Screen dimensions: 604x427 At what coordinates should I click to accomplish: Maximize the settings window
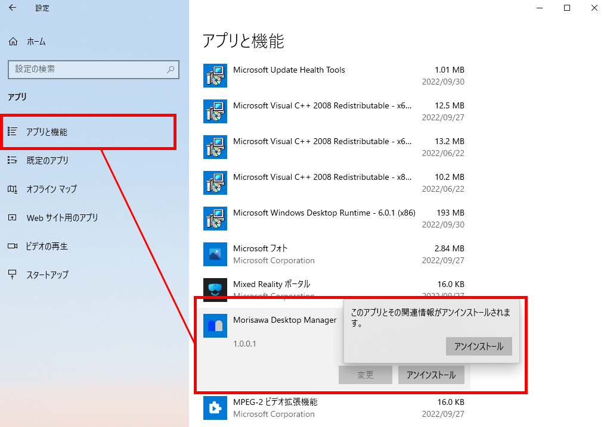click(567, 8)
